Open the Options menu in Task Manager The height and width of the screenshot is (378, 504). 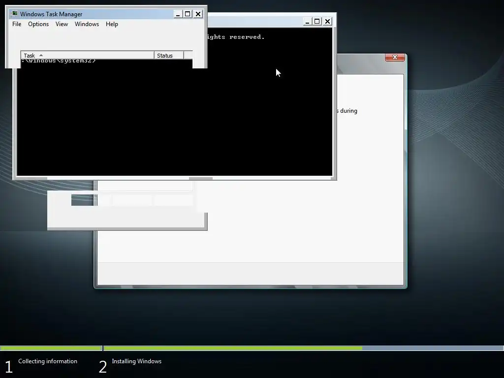point(38,24)
